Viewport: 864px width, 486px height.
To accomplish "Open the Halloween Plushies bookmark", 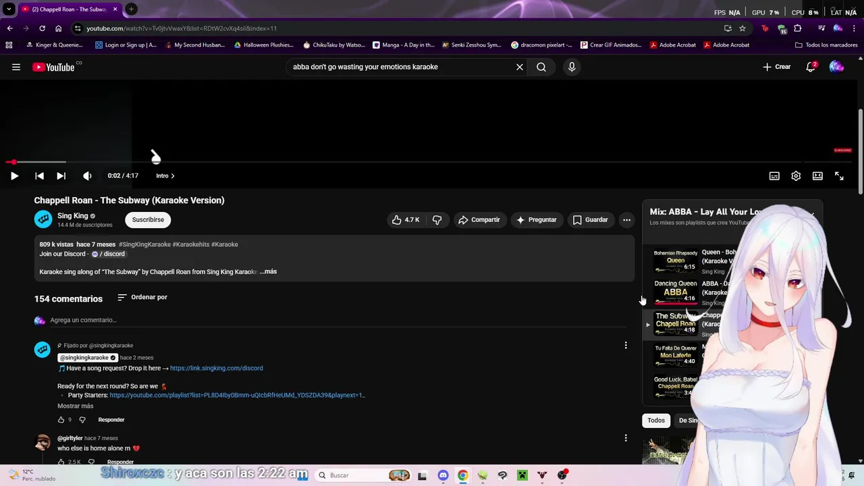I will [263, 45].
